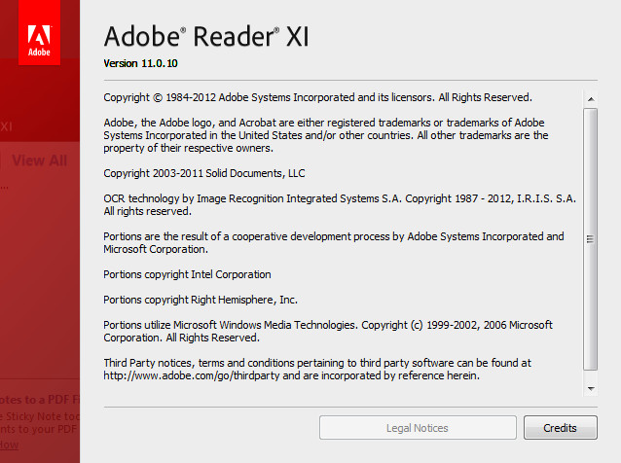Click the Microsoft Windows Media Technologies line
621x463 pixels.
point(328,332)
